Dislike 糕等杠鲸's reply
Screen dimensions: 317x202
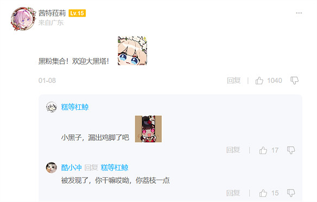tap(291, 151)
